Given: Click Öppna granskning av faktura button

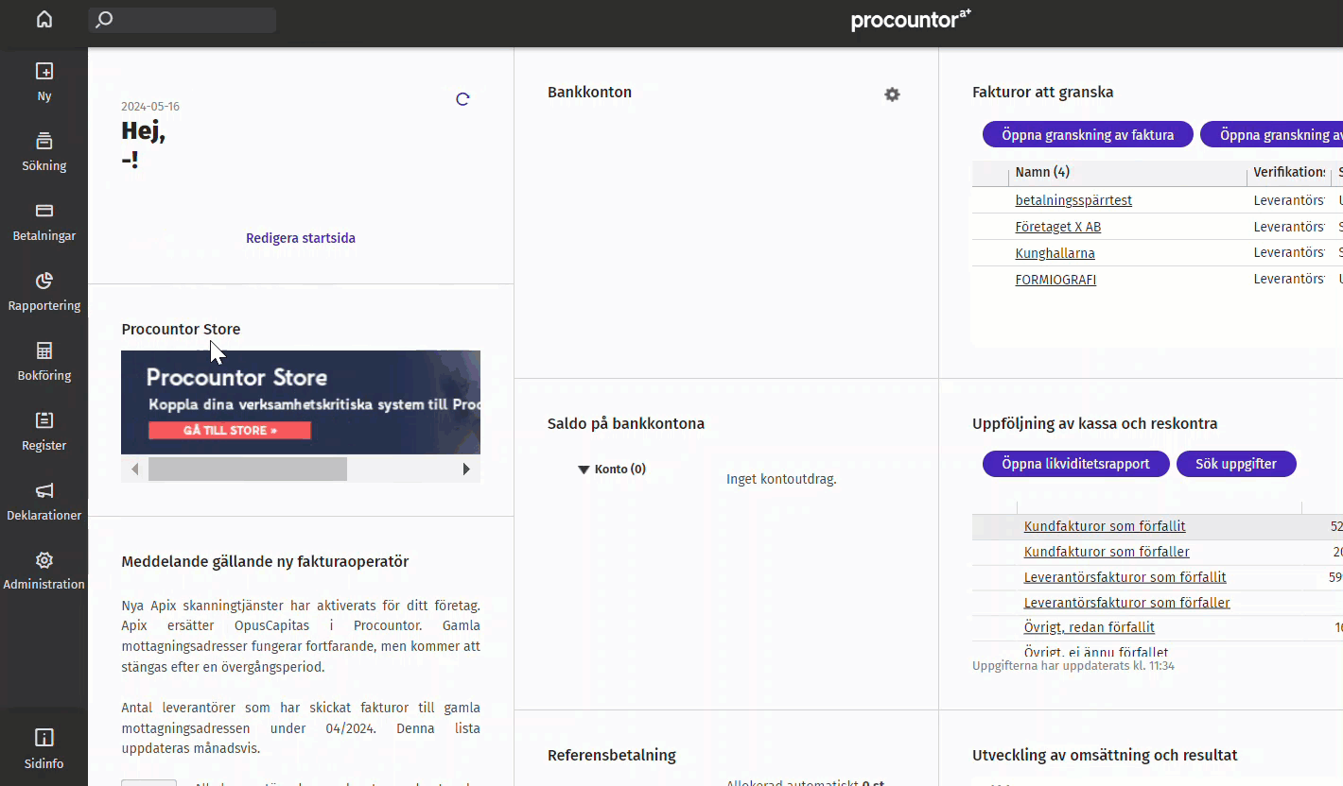Looking at the screenshot, I should coord(1088,134).
